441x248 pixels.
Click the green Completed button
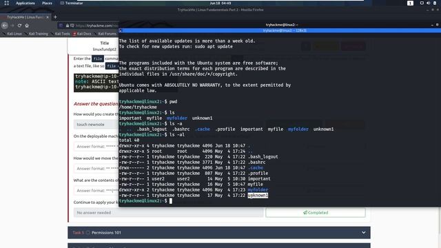[316, 213]
